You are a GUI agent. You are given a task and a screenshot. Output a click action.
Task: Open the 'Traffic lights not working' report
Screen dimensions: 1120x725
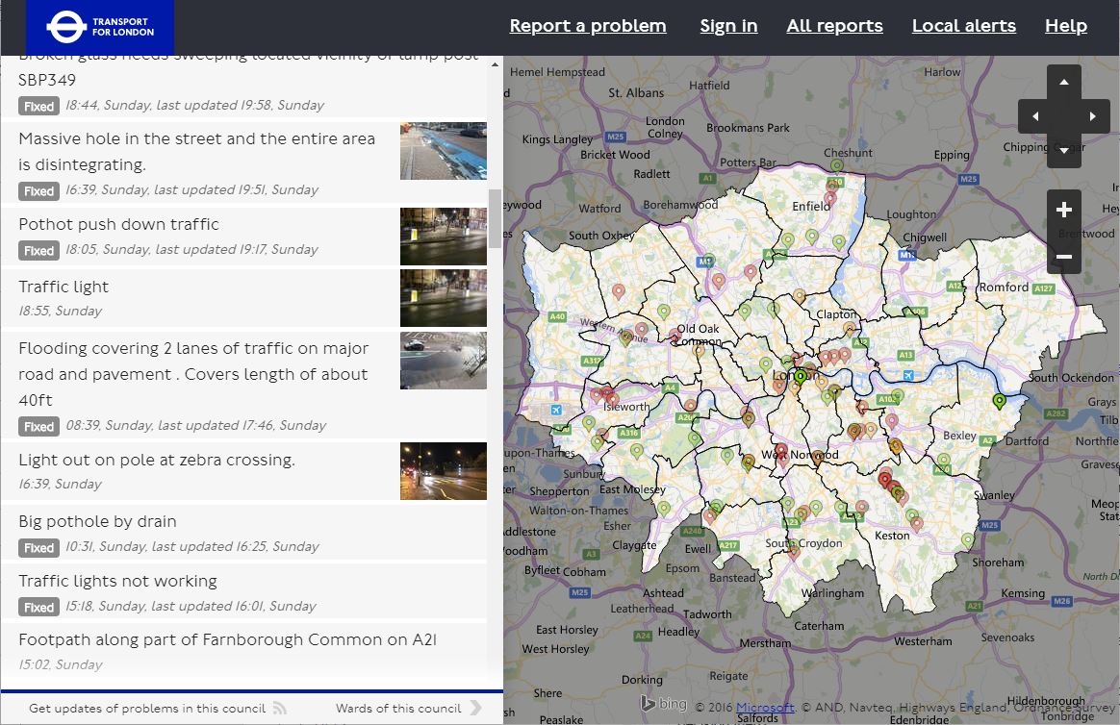point(117,581)
